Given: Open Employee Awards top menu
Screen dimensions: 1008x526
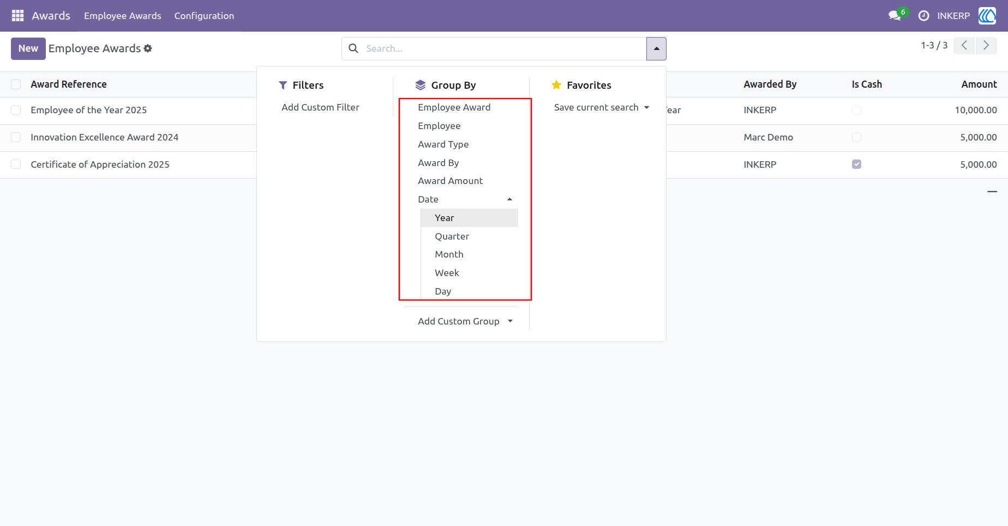Looking at the screenshot, I should click(122, 16).
